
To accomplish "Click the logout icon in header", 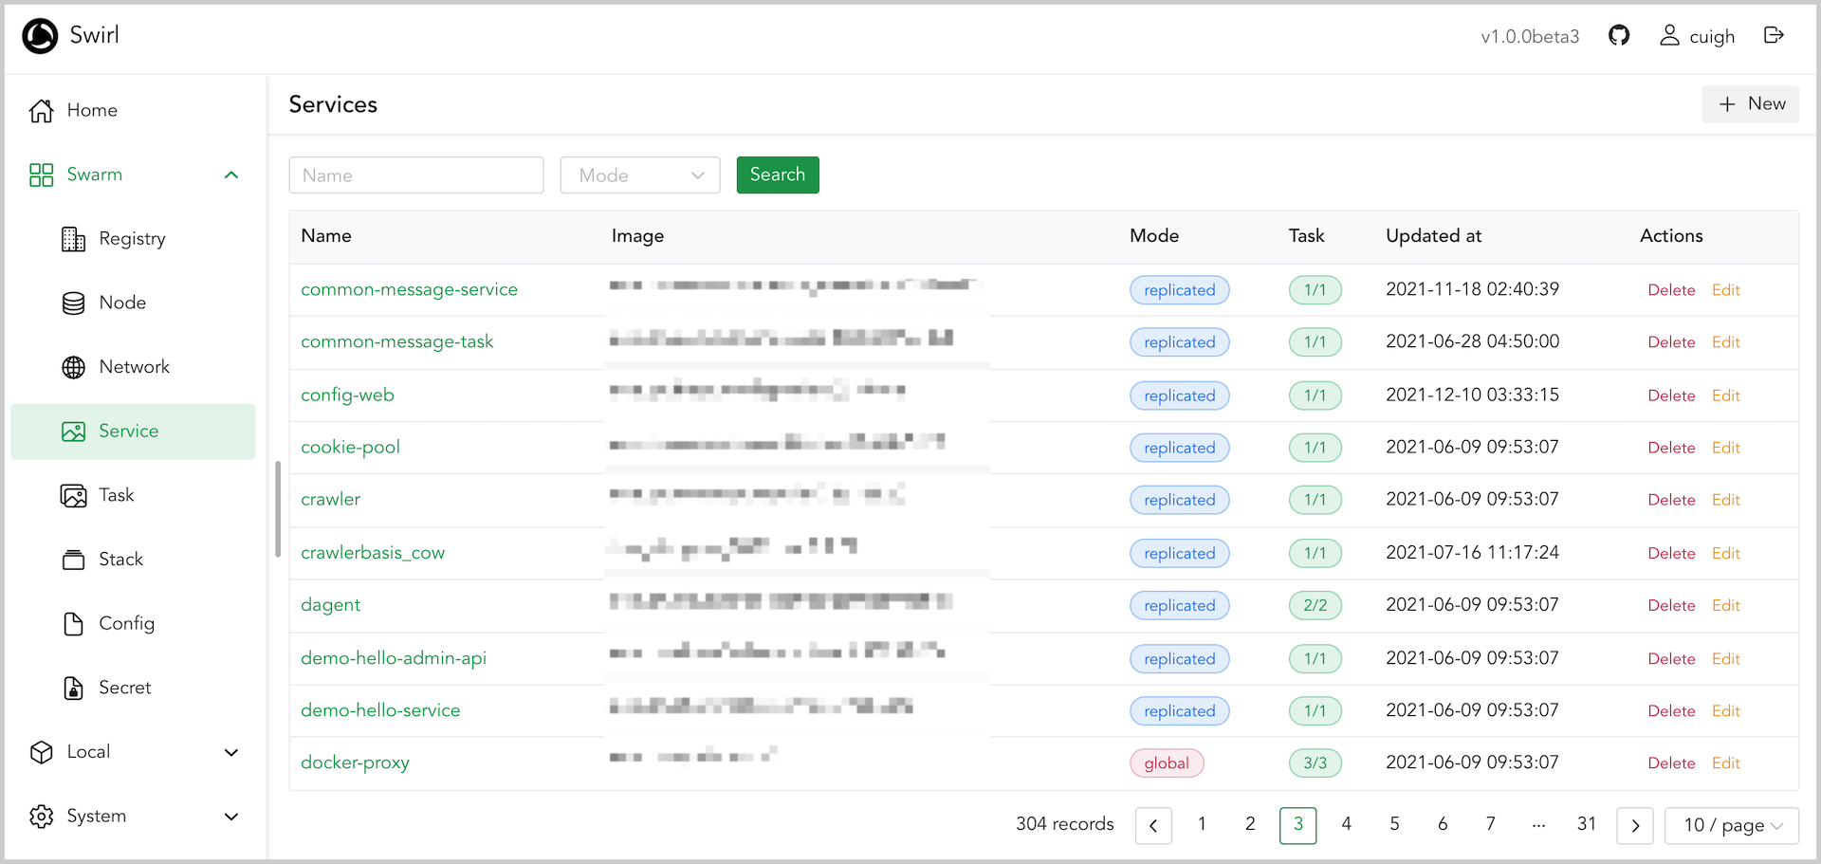I will pos(1774,36).
